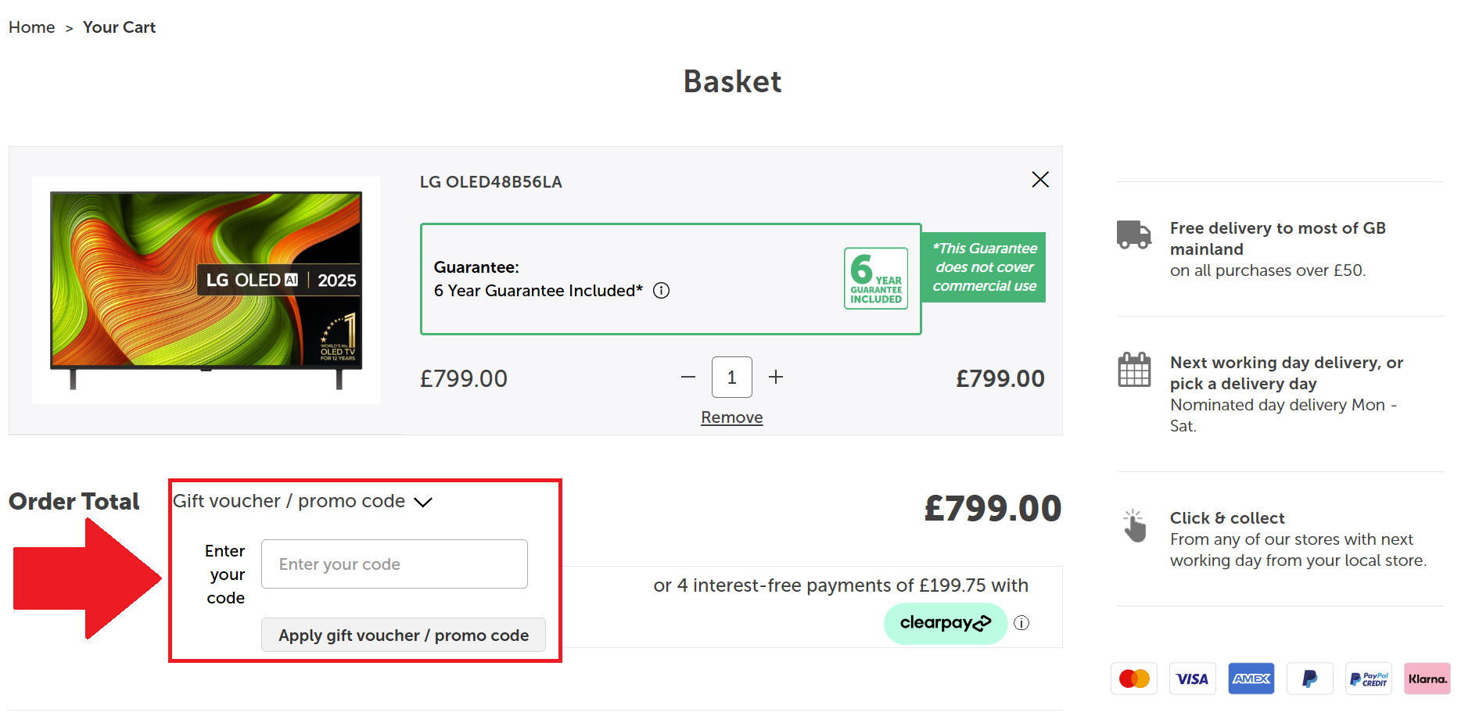Click the Click & collect hand icon

(x=1134, y=526)
